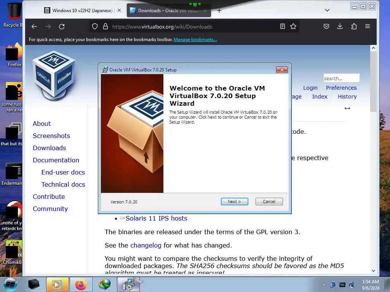Select the Firefox desktop shortcut
The width and height of the screenshot is (390, 292).
[x=14, y=55]
